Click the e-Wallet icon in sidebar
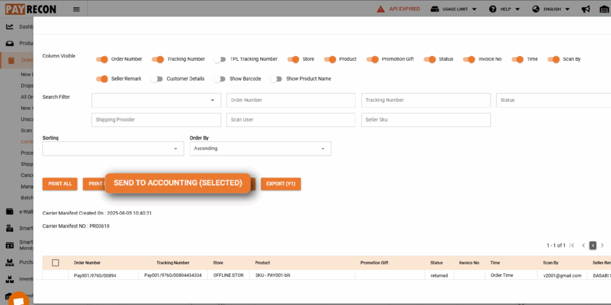Screen dimensions: 611x305 (x=10, y=211)
